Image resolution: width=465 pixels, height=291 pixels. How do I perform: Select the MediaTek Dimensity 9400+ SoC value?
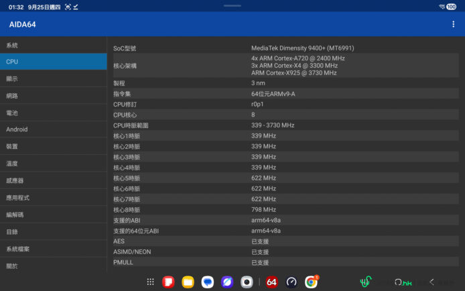[x=302, y=48]
